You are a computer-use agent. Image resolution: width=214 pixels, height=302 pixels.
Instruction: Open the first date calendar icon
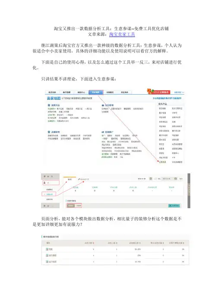click(x=151, y=179)
